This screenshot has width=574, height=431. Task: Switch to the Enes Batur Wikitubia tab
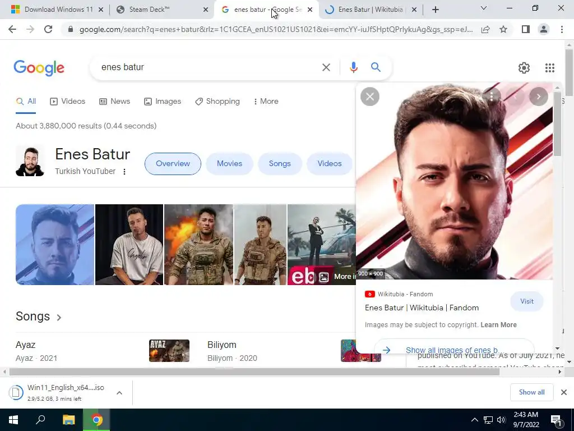click(371, 10)
